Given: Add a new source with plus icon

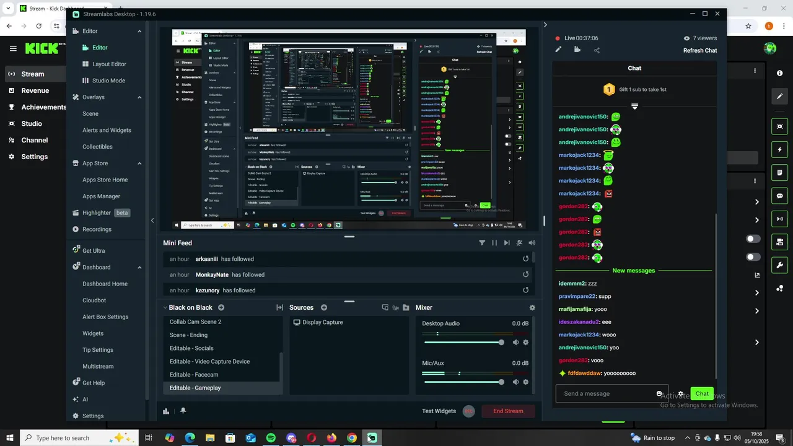Looking at the screenshot, I should tap(323, 307).
